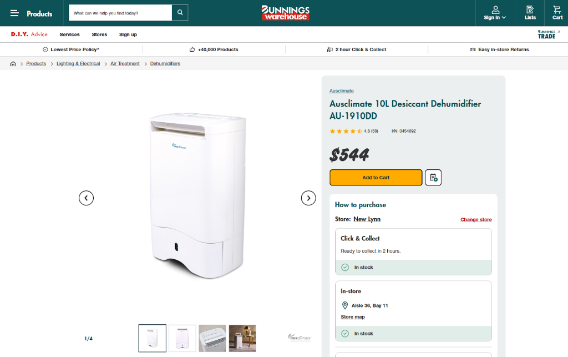
Task: Click the Change store link
Action: tap(476, 219)
